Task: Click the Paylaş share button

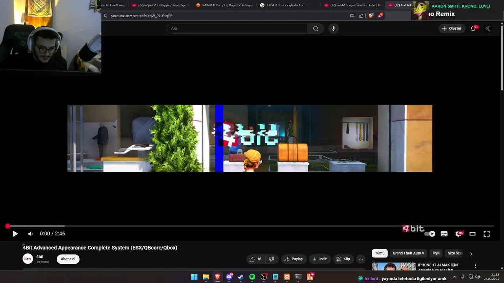Action: pyautogui.click(x=293, y=259)
